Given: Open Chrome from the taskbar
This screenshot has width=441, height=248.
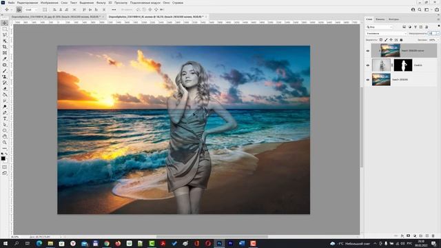Looking at the screenshot, I should pyautogui.click(x=107, y=243).
